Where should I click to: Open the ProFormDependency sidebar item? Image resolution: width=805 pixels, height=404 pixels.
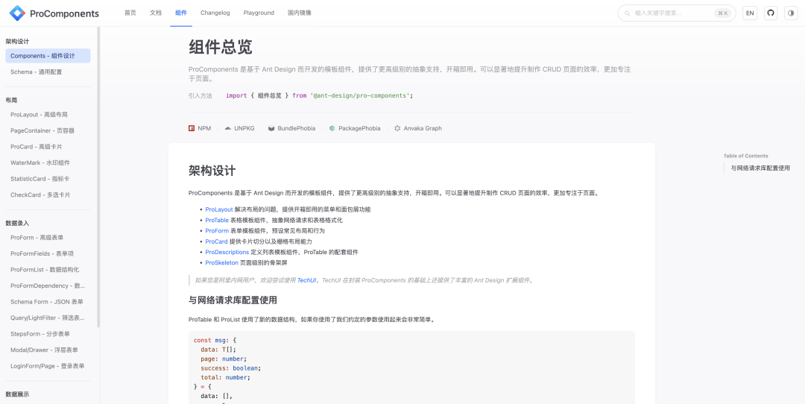(x=48, y=285)
